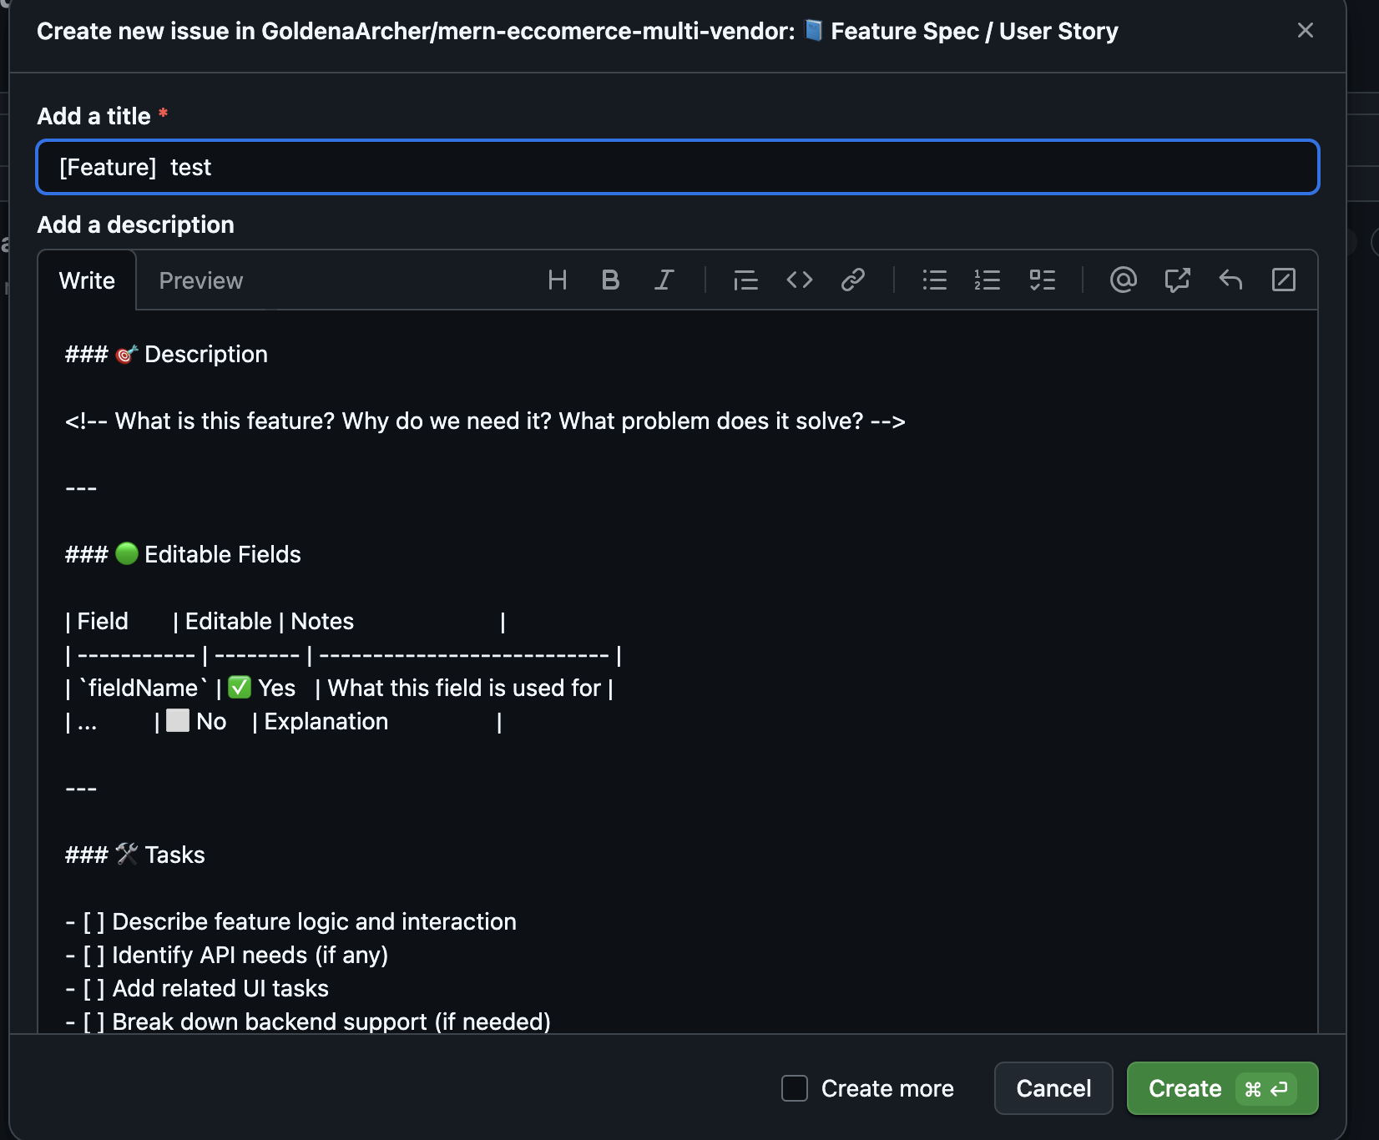Insert a task list from the toolbar
Screen dimensions: 1379x1140
click(1042, 280)
